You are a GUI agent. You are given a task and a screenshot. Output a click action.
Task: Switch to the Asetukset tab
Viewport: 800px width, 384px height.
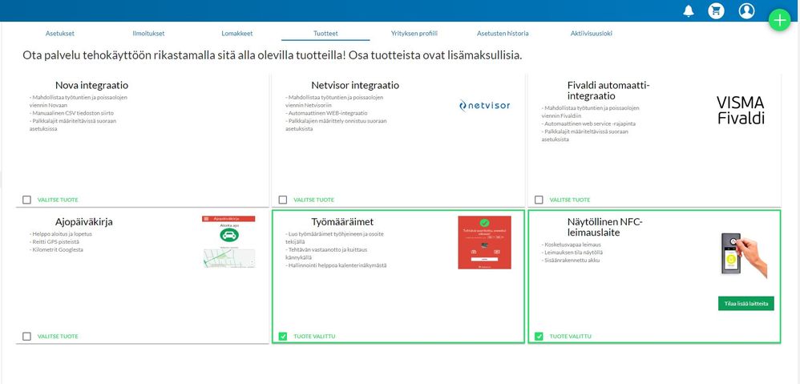[60, 34]
